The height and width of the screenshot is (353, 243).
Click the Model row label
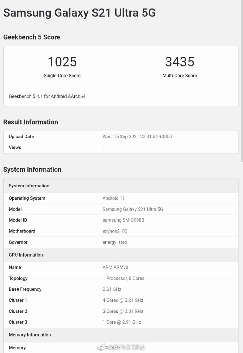(x=15, y=209)
